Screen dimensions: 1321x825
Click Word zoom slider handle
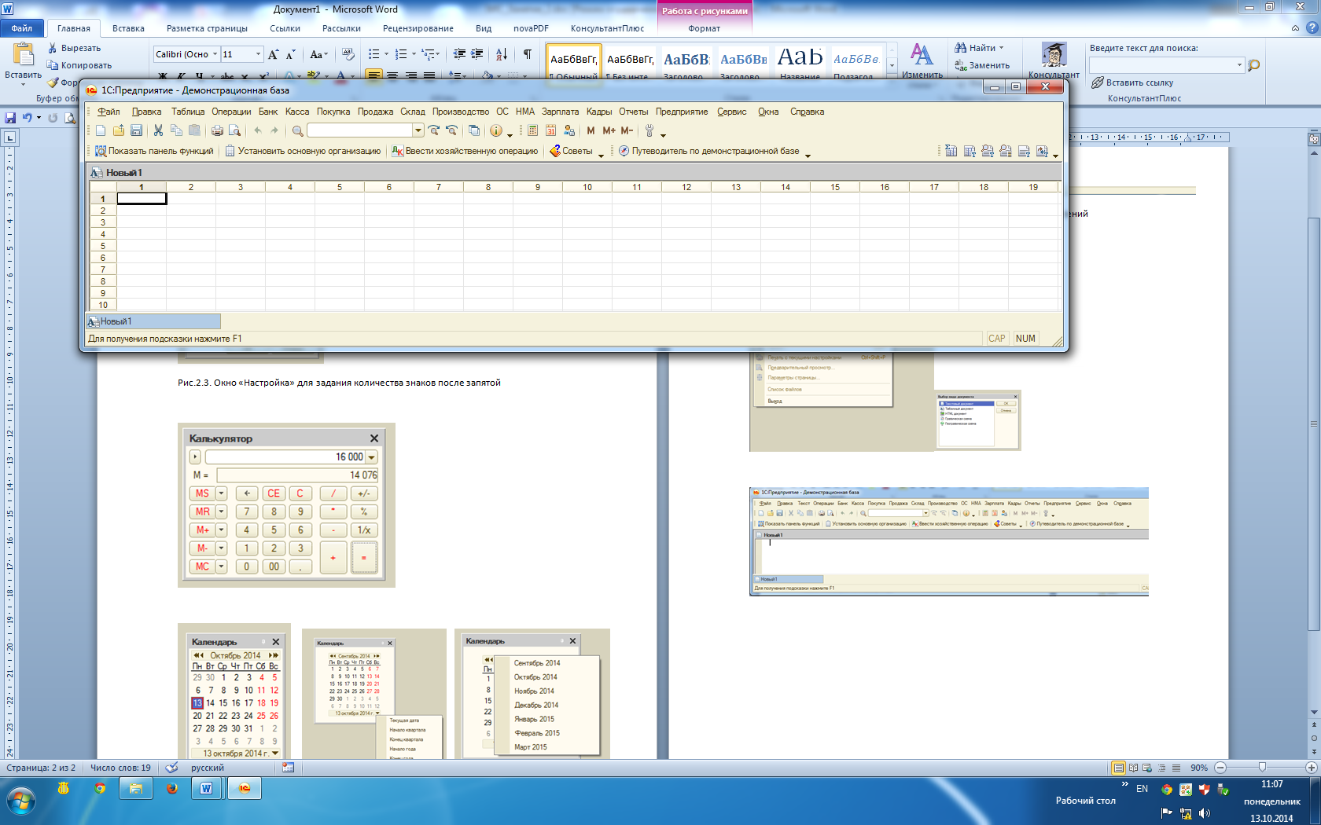tap(1263, 768)
